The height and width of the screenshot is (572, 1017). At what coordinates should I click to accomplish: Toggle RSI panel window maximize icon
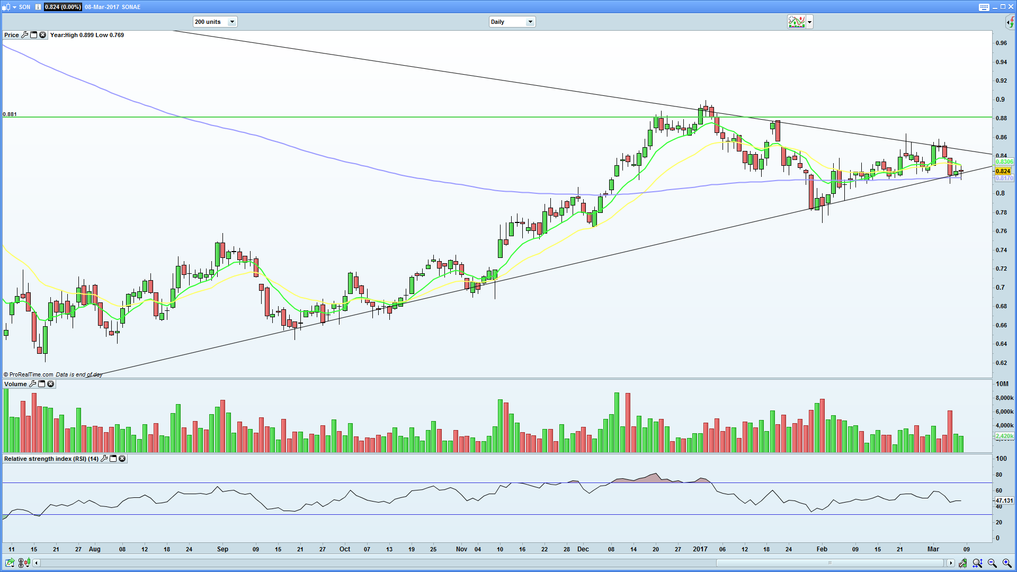(113, 459)
